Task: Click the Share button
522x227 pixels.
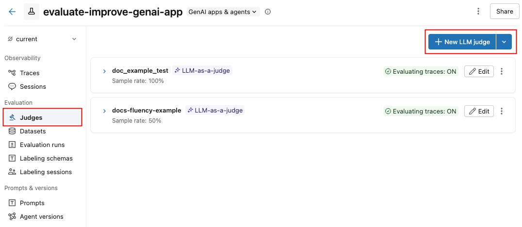Action: pyautogui.click(x=505, y=12)
